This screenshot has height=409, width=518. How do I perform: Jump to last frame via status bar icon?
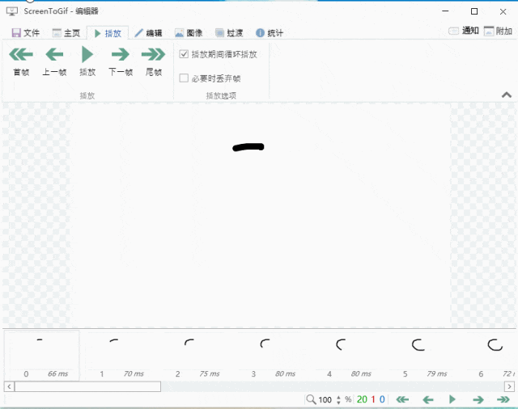[x=503, y=400]
